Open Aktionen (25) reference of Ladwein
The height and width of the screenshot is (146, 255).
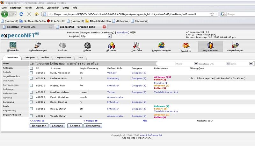(x=162, y=77)
